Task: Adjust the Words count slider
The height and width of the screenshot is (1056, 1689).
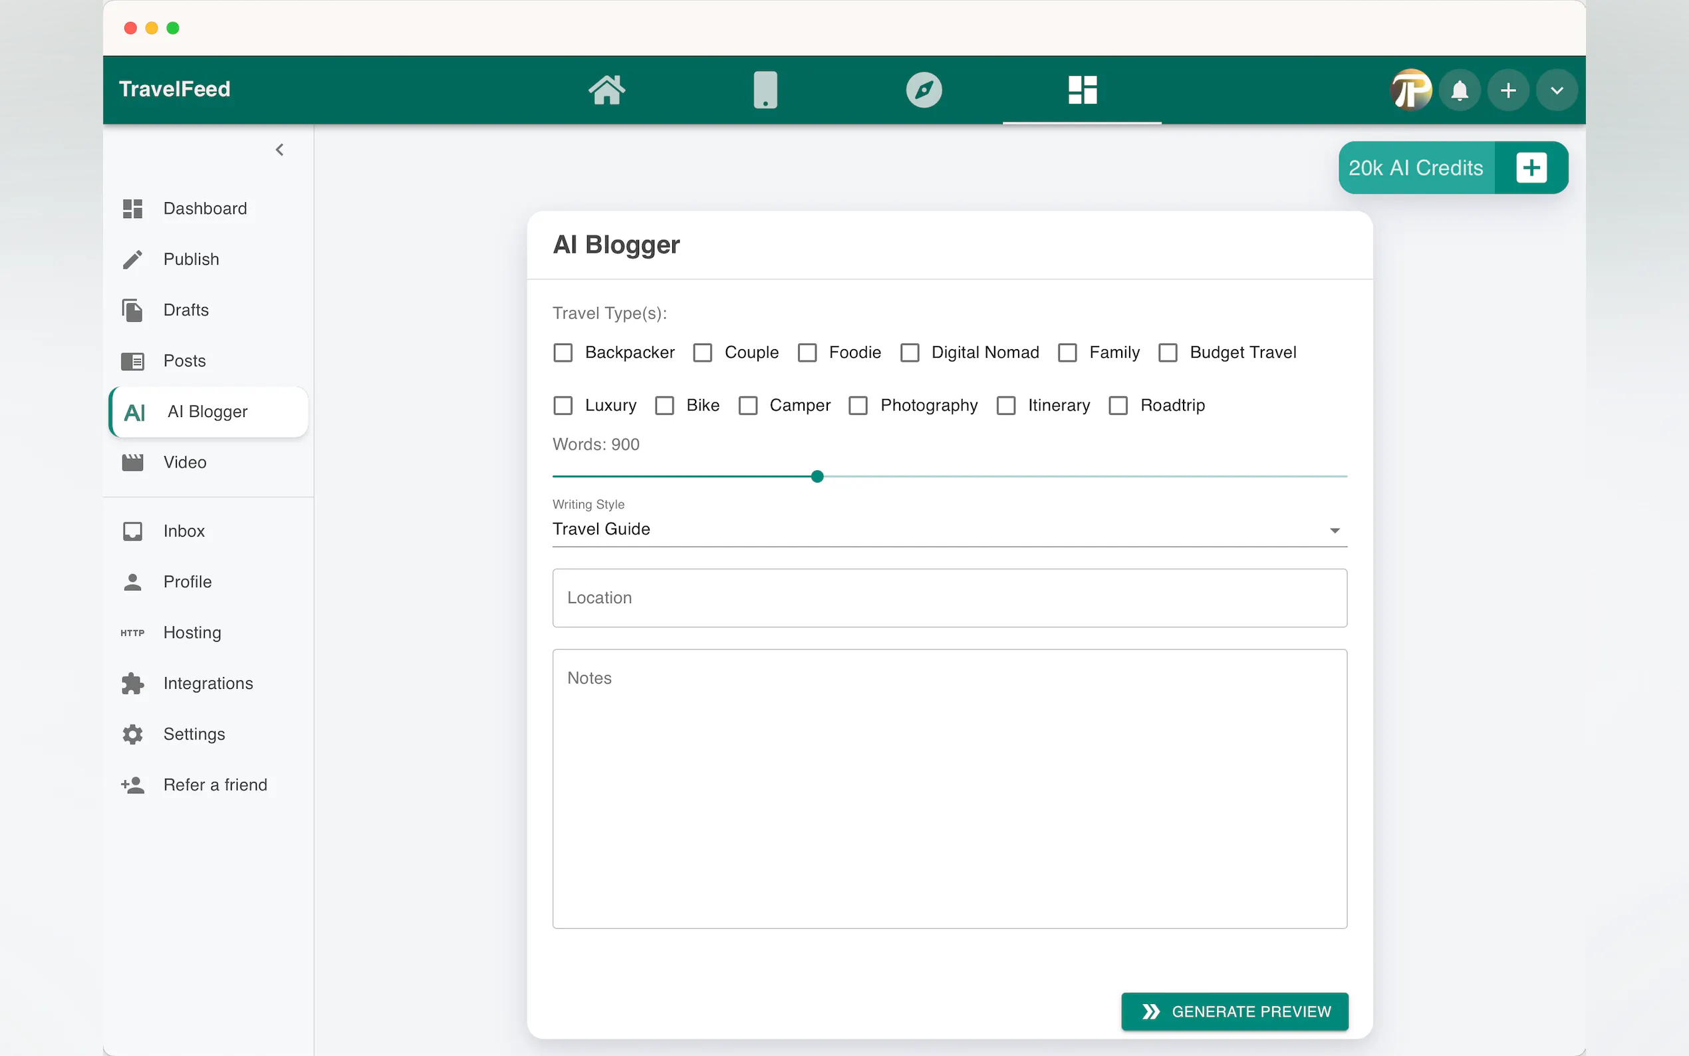Action: tap(817, 475)
